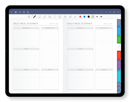Select the Pen tool

coord(34,17)
